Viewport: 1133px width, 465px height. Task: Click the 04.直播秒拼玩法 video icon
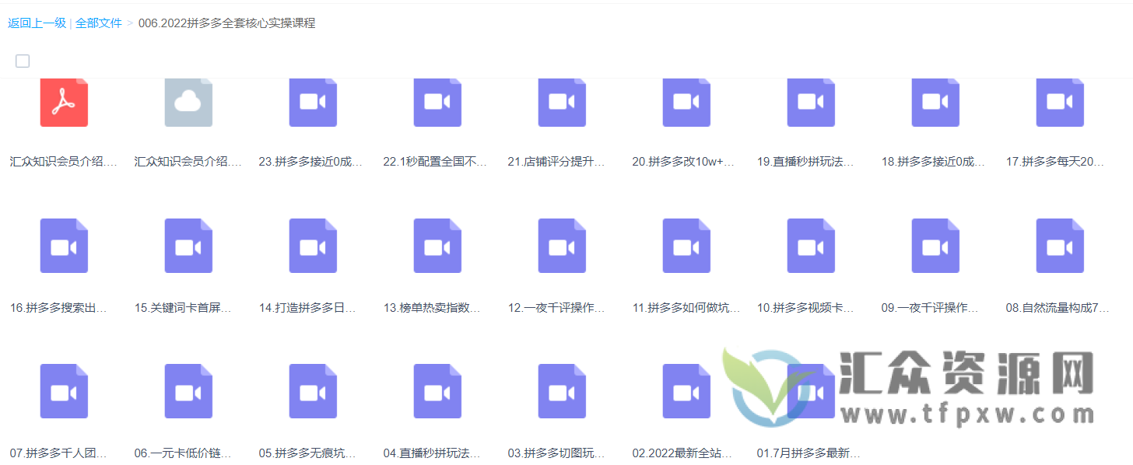pyautogui.click(x=437, y=391)
